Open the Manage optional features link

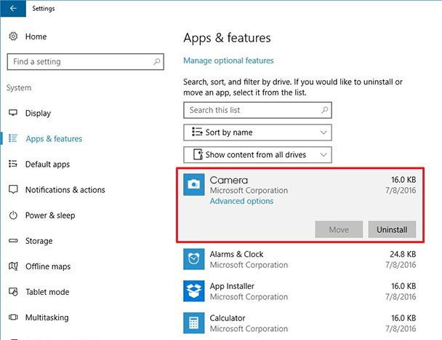click(228, 60)
